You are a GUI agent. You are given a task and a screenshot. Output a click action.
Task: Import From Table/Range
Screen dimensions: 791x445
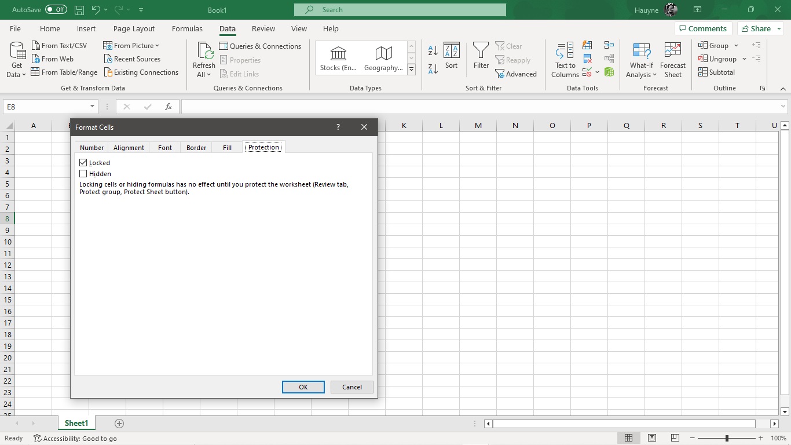[64, 72]
